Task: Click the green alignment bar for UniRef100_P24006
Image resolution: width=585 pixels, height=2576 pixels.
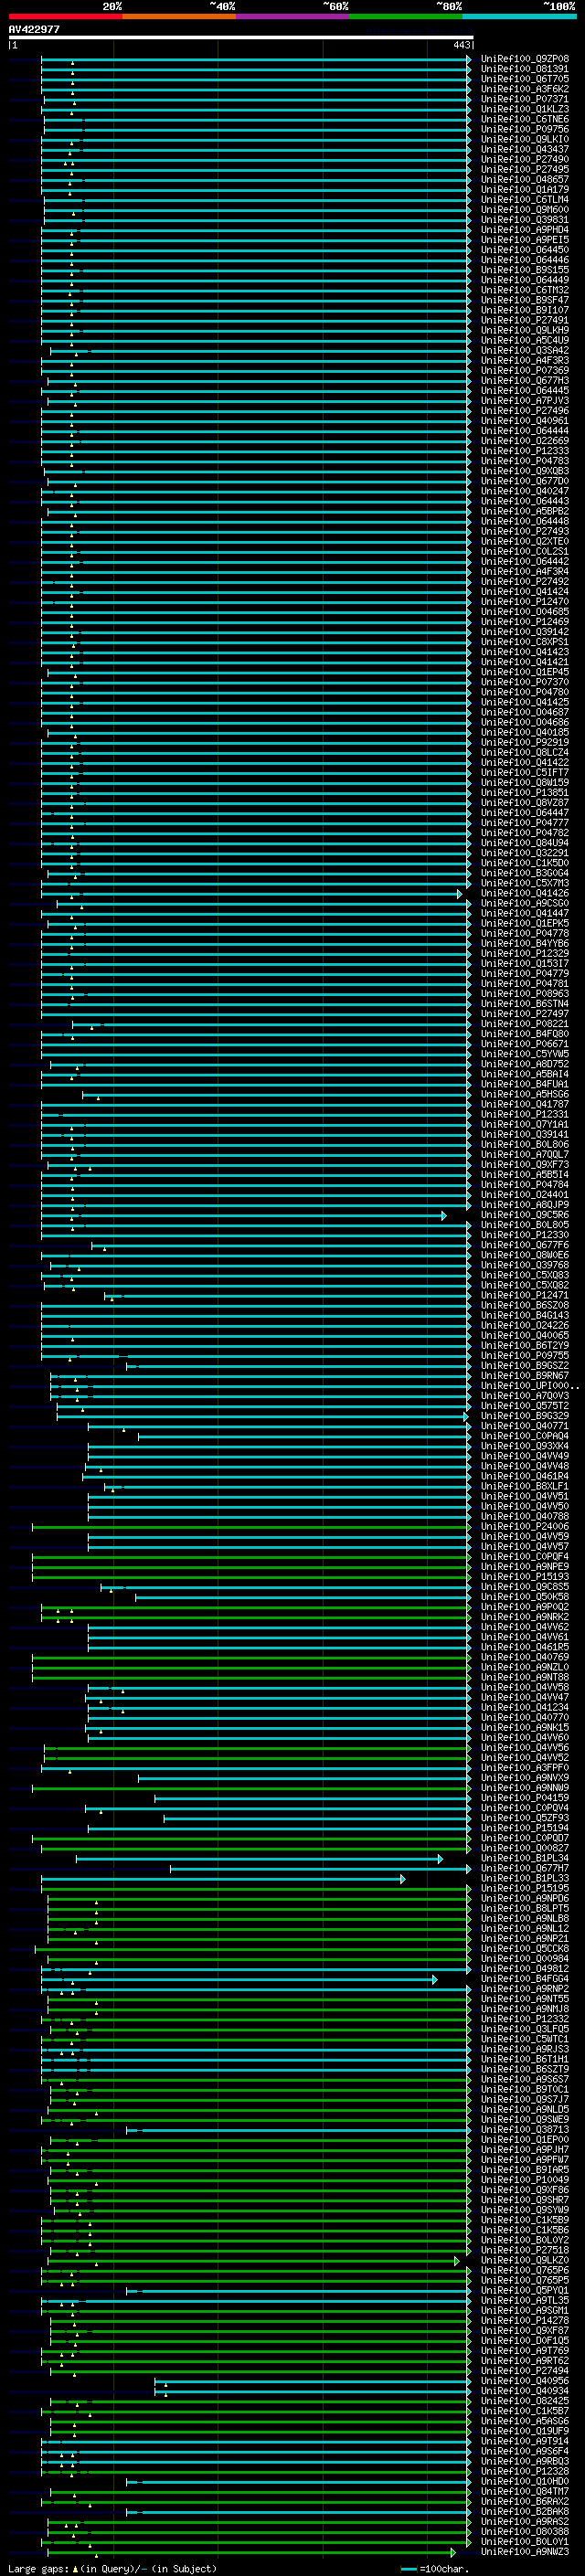Action: (x=251, y=1526)
